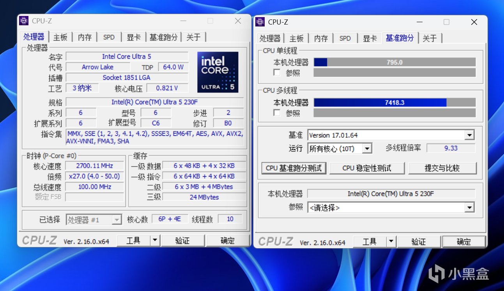Image resolution: width=504 pixels, height=291 pixels.
Task: Click the 修订 value "B0"
Action: click(228, 123)
